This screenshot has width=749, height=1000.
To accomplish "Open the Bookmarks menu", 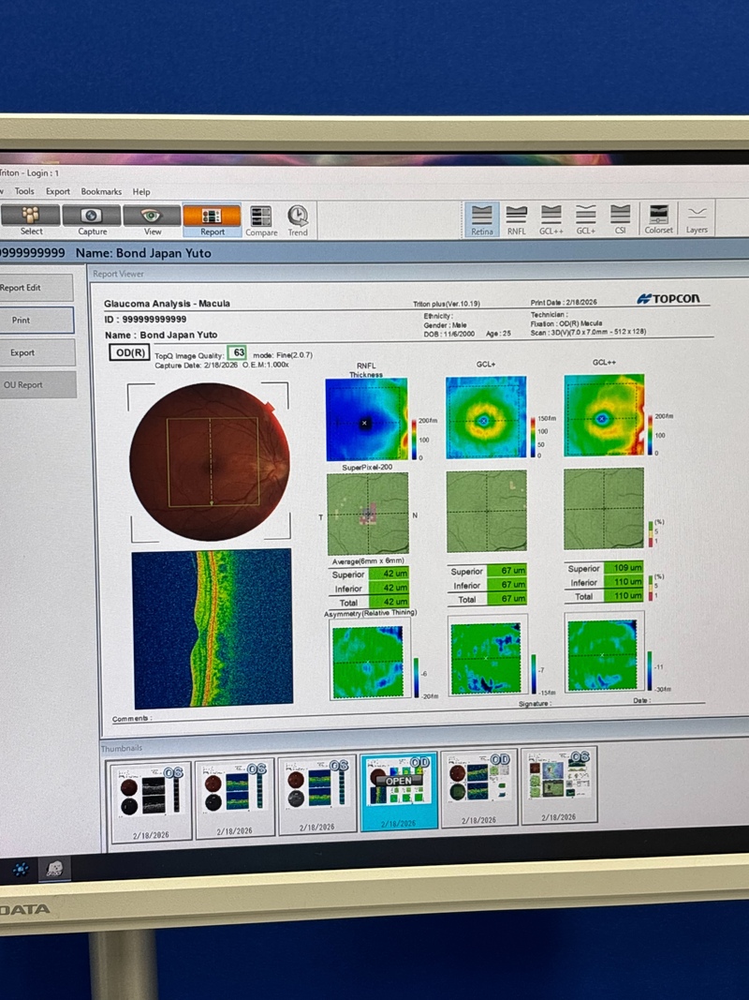I will coord(101,191).
